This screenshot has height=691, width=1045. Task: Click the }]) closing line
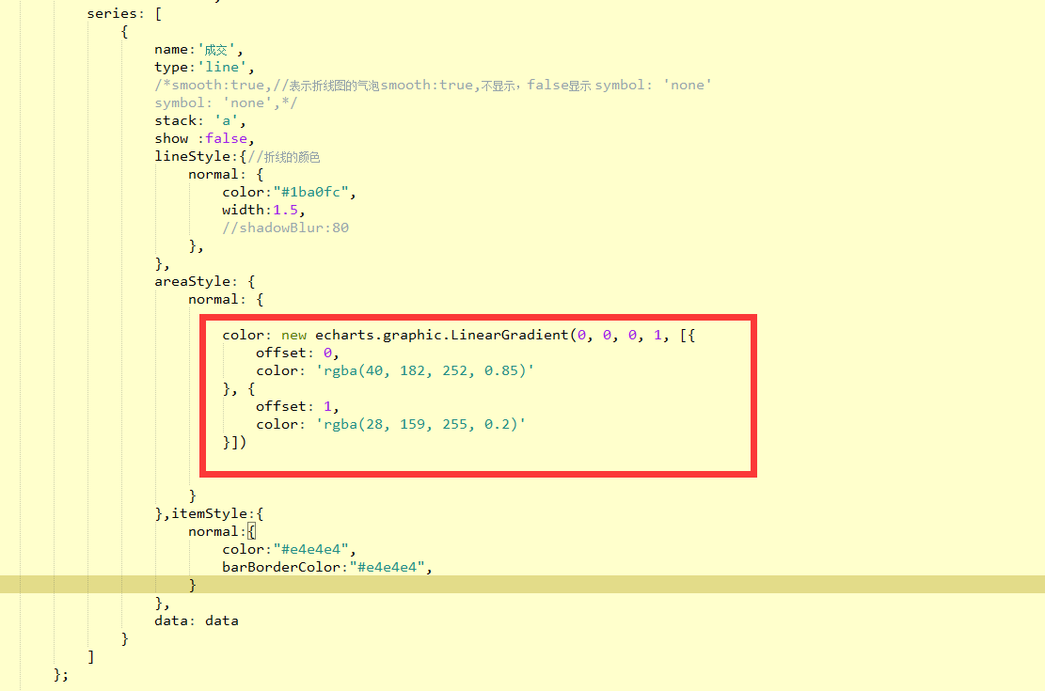(234, 443)
